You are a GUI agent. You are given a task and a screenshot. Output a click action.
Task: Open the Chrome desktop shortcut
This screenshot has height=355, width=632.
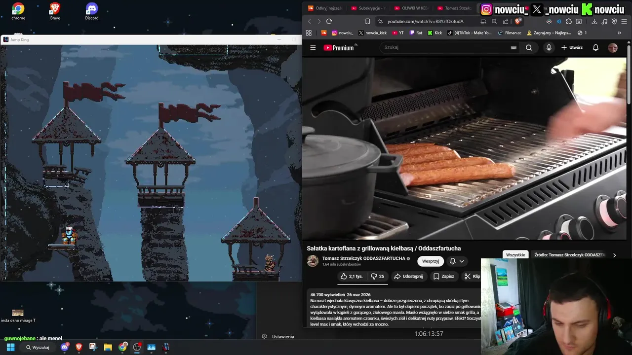18,11
